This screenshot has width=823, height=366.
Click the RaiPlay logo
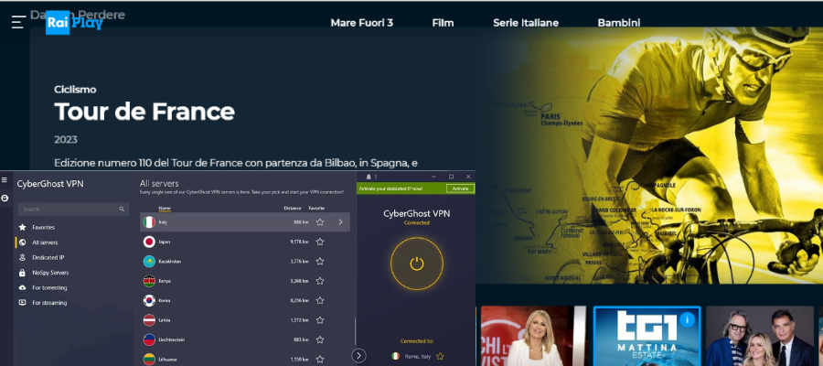[74, 23]
